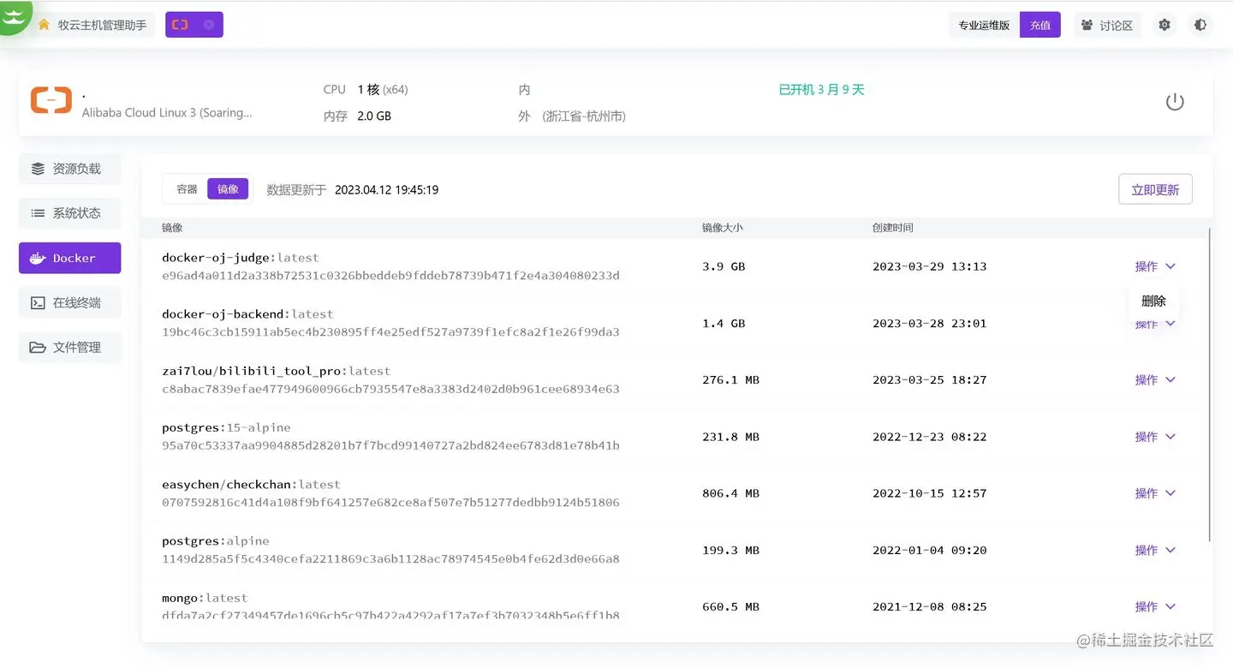
Task: Expand 操作 dropdown for docker-oj-judge
Action: [x=1155, y=266]
